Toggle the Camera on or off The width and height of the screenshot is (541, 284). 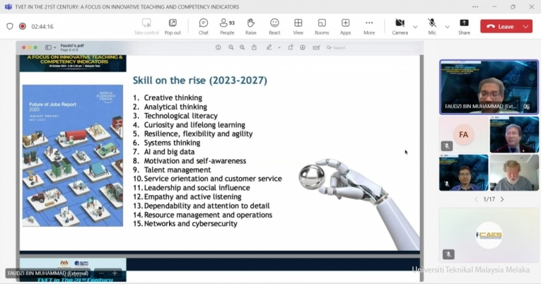click(x=400, y=26)
